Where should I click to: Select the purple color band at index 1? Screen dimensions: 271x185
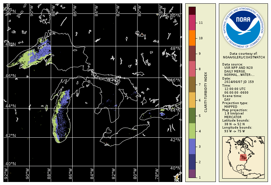192,174
